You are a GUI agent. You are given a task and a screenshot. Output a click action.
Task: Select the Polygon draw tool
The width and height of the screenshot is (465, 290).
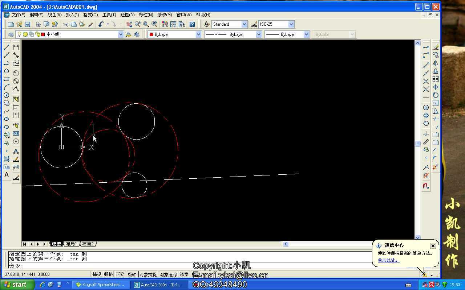point(7,71)
